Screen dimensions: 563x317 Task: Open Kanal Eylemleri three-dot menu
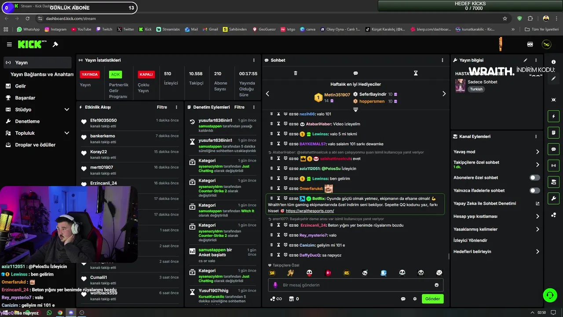click(x=536, y=137)
